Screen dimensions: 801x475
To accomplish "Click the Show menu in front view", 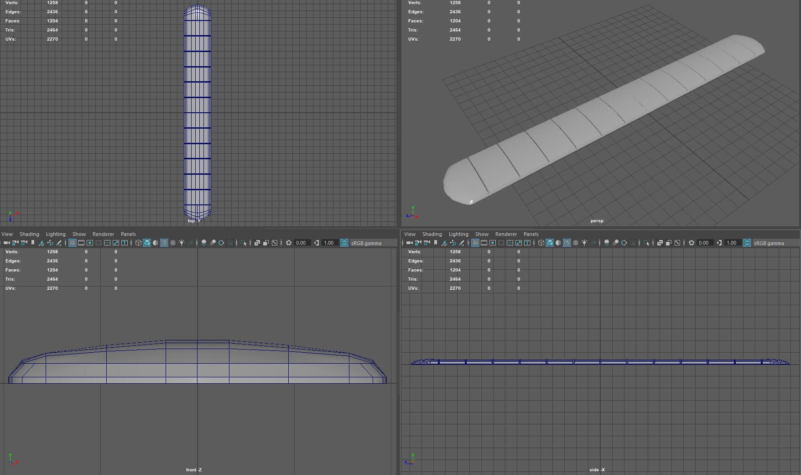I will pos(79,234).
